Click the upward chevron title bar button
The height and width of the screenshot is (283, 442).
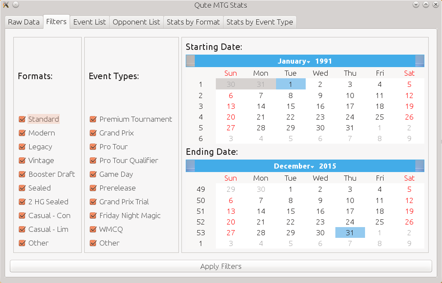click(x=426, y=4)
